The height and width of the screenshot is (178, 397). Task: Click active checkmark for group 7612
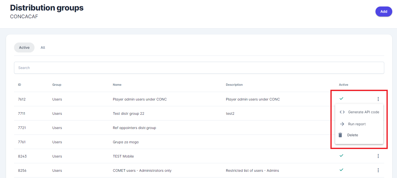341,98
